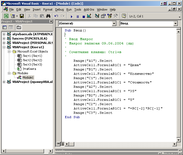Switch to Procedure View button
This screenshot has width=183, height=155.
tap(58, 144)
